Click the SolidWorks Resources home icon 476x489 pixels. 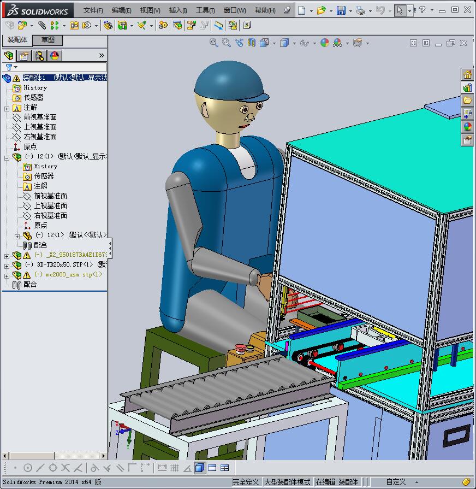[x=467, y=75]
